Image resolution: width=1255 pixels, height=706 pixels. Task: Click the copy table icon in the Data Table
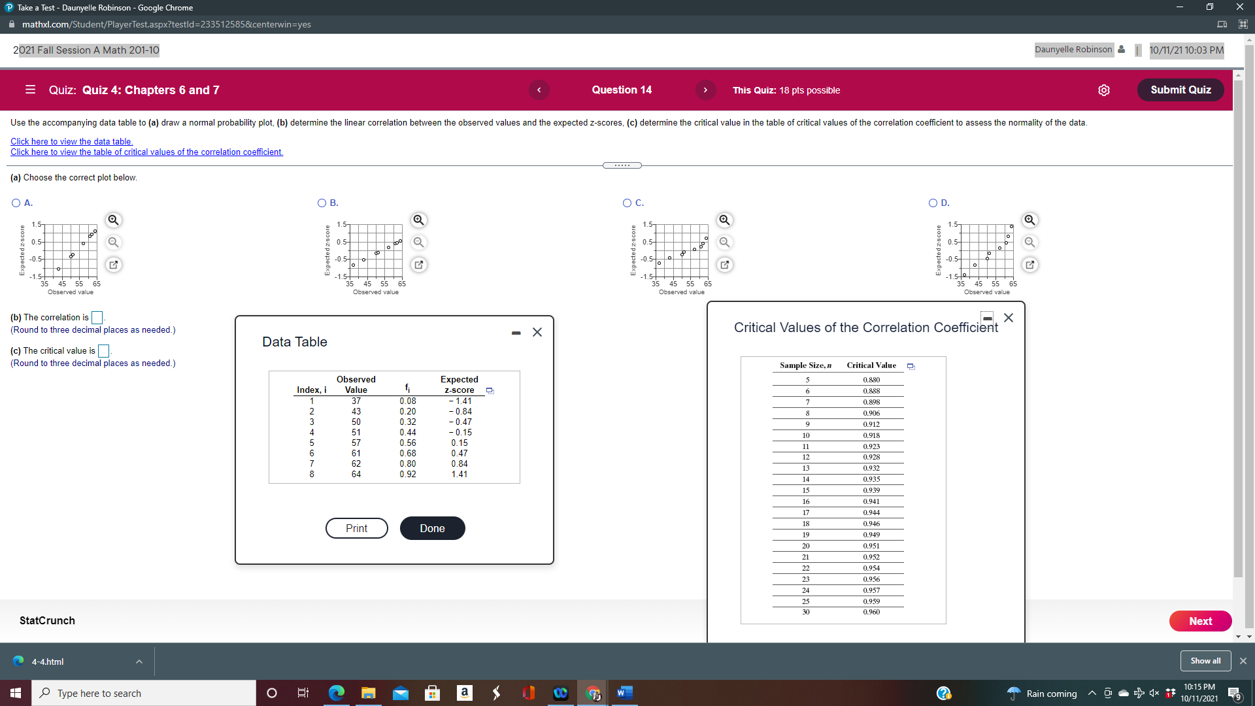click(490, 390)
